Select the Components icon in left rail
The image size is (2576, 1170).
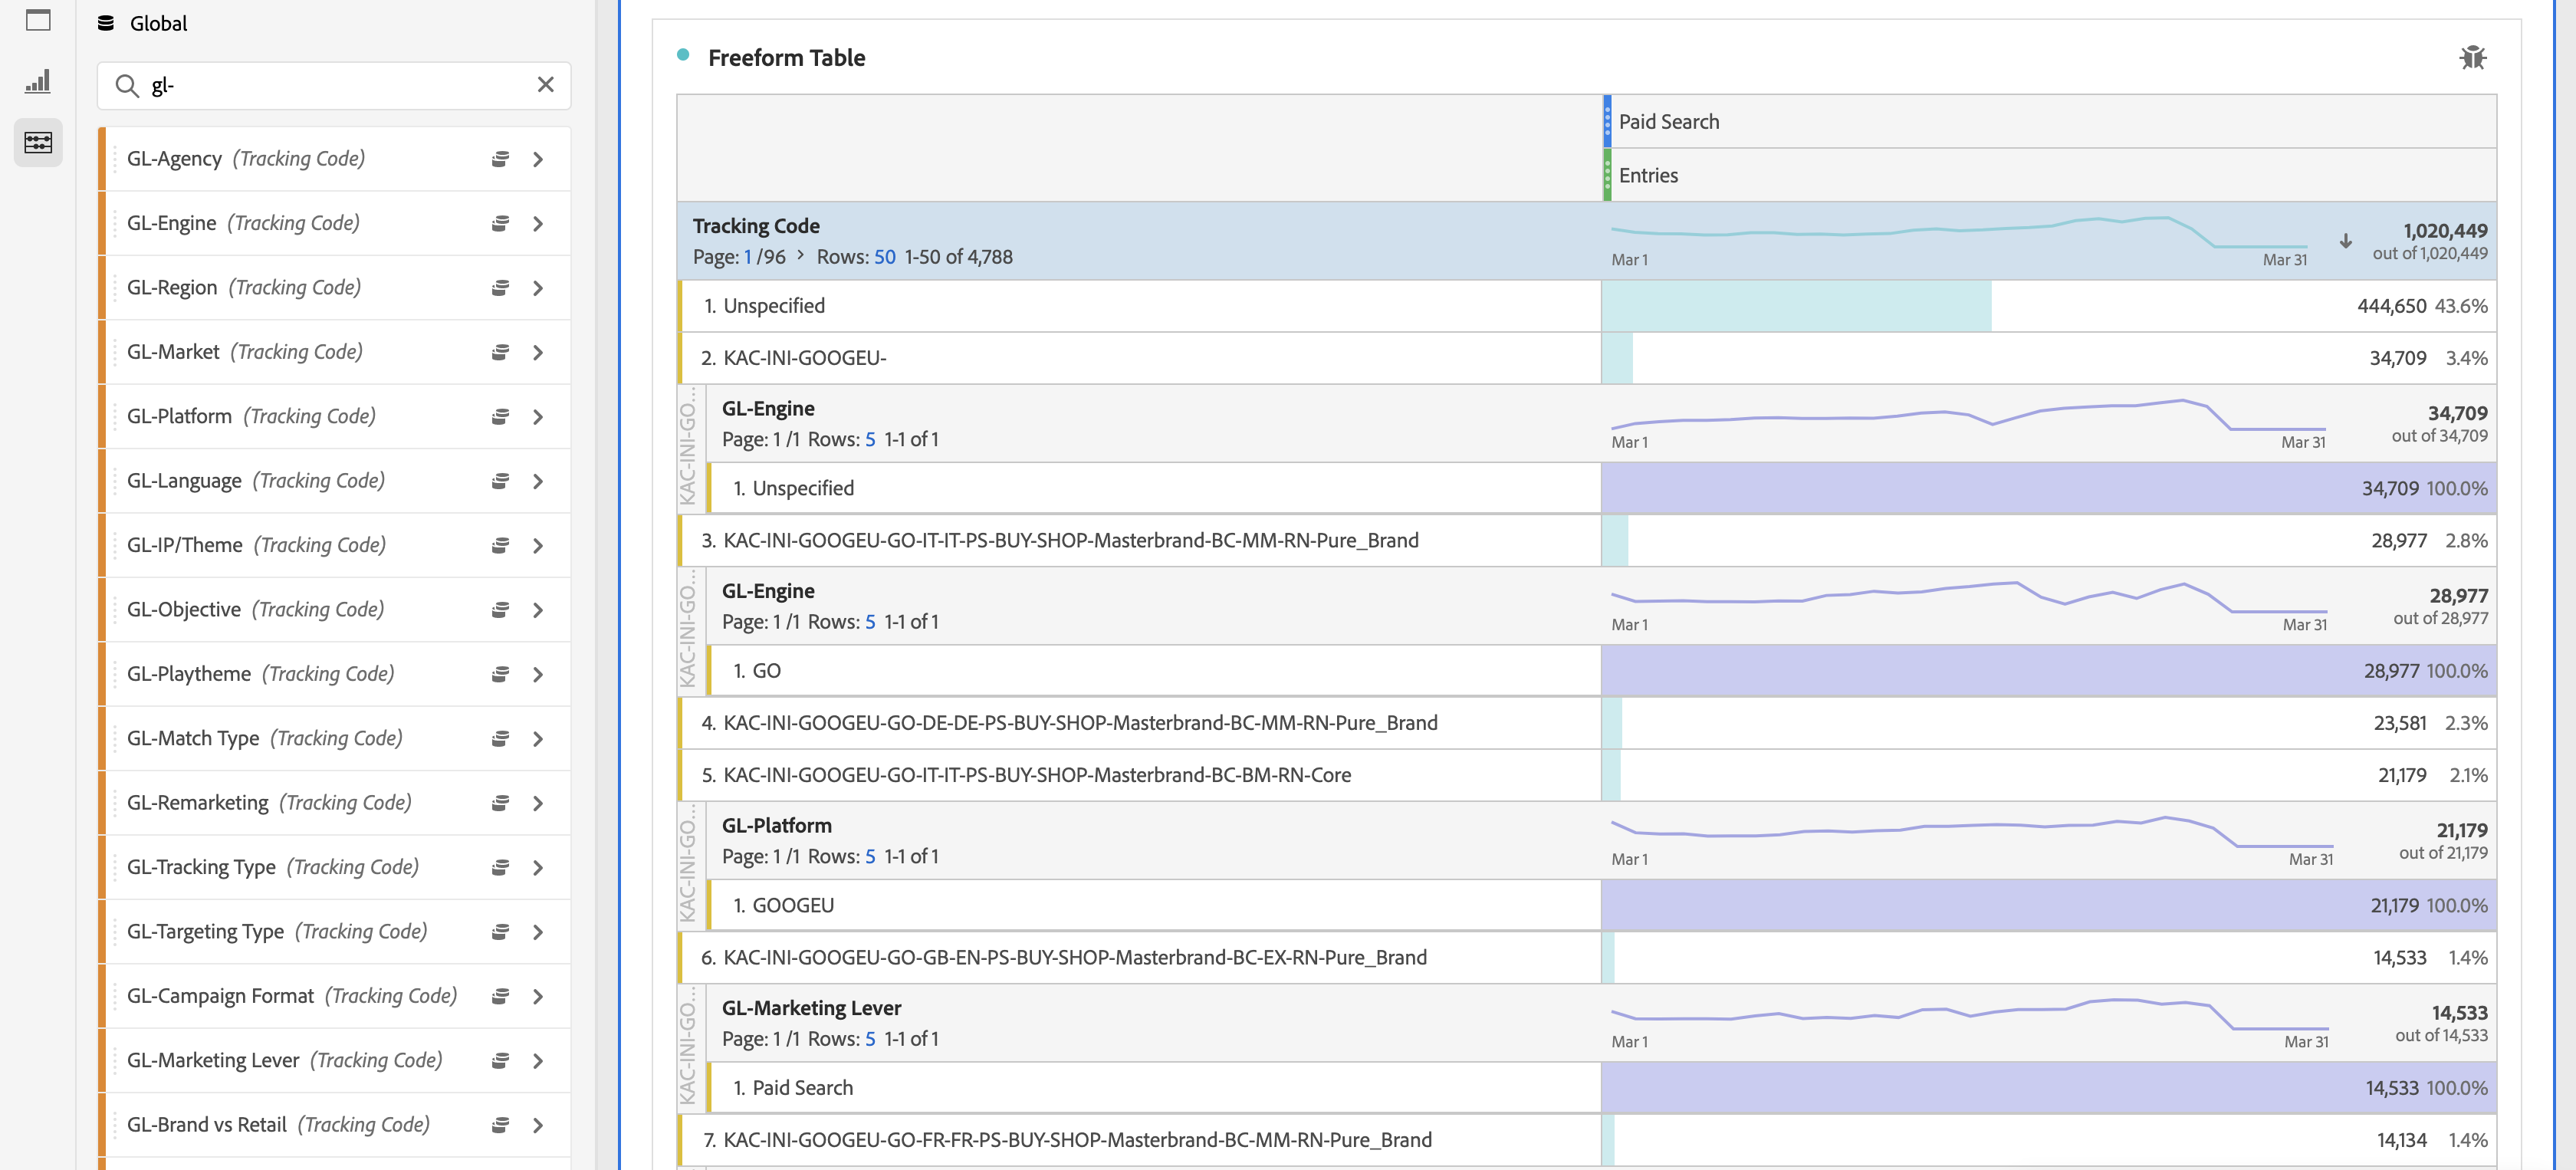click(38, 143)
